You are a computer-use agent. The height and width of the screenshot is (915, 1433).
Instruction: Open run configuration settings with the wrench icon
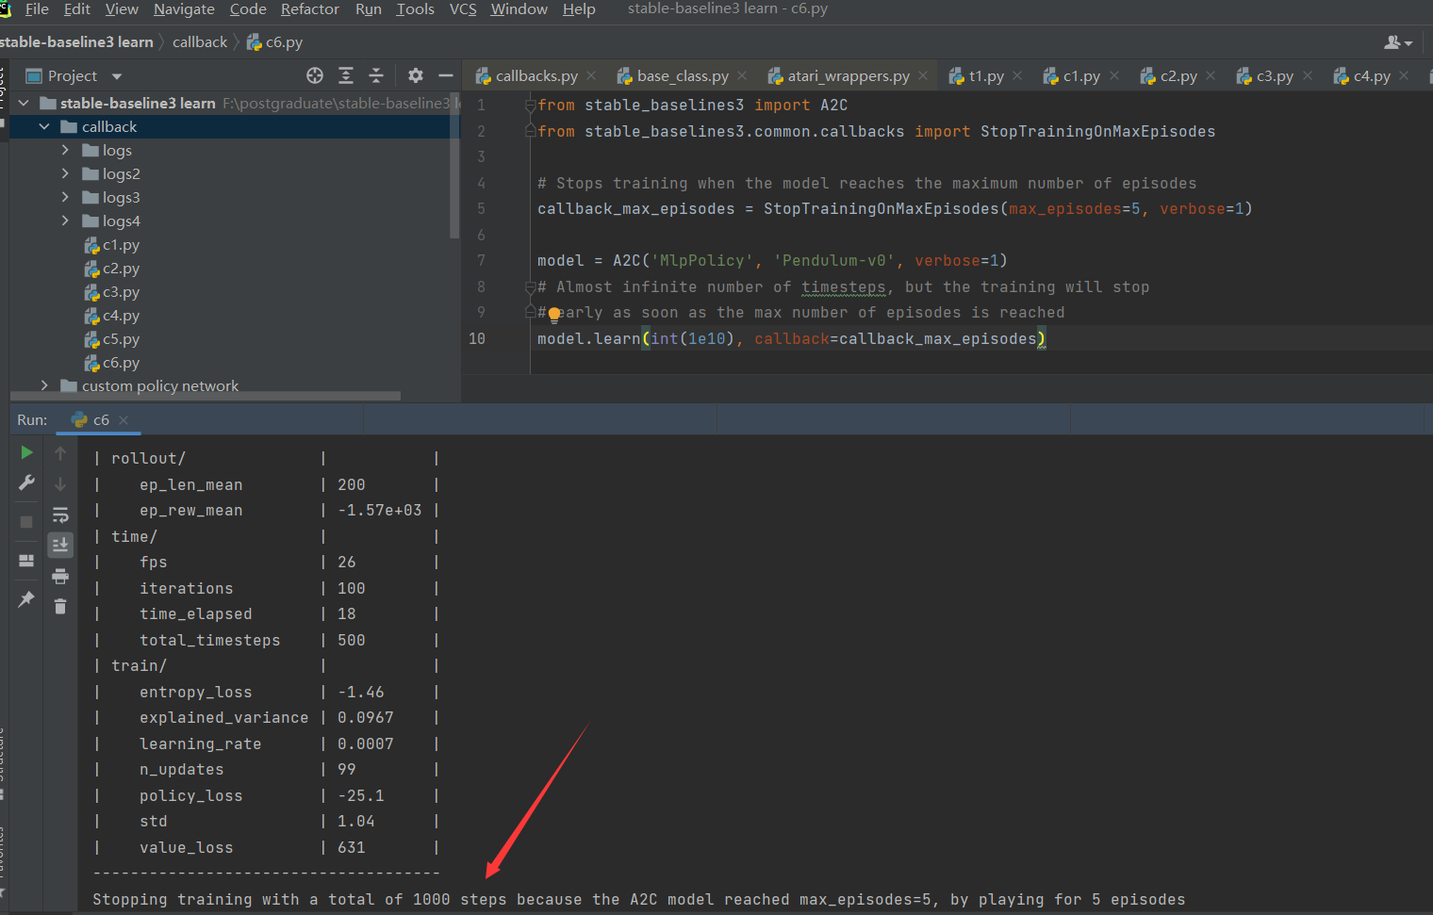coord(26,482)
